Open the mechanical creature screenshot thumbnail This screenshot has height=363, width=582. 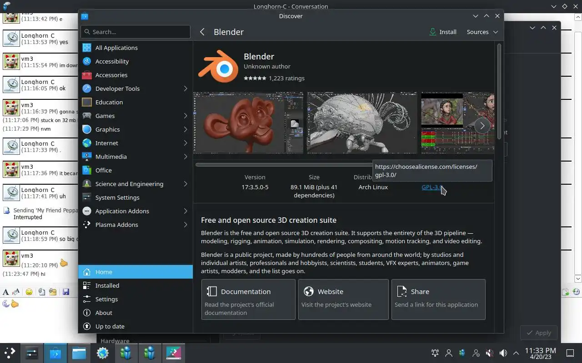click(x=362, y=123)
